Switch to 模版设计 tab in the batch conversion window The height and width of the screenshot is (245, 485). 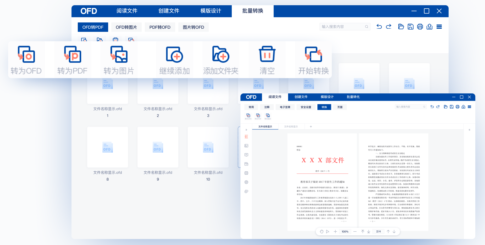click(211, 11)
